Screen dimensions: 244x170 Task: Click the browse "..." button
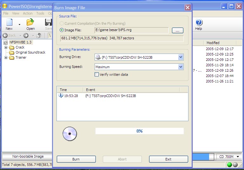pyautogui.click(x=178, y=30)
